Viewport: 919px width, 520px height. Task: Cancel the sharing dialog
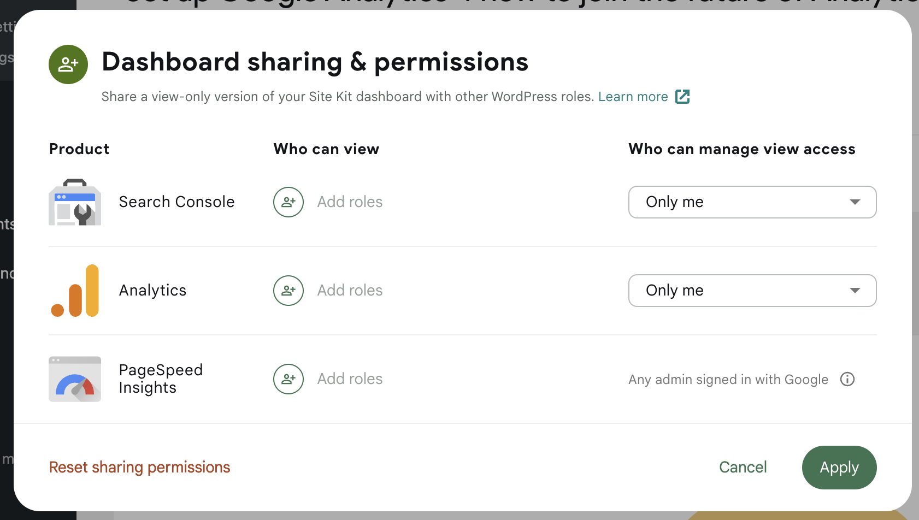pos(743,468)
